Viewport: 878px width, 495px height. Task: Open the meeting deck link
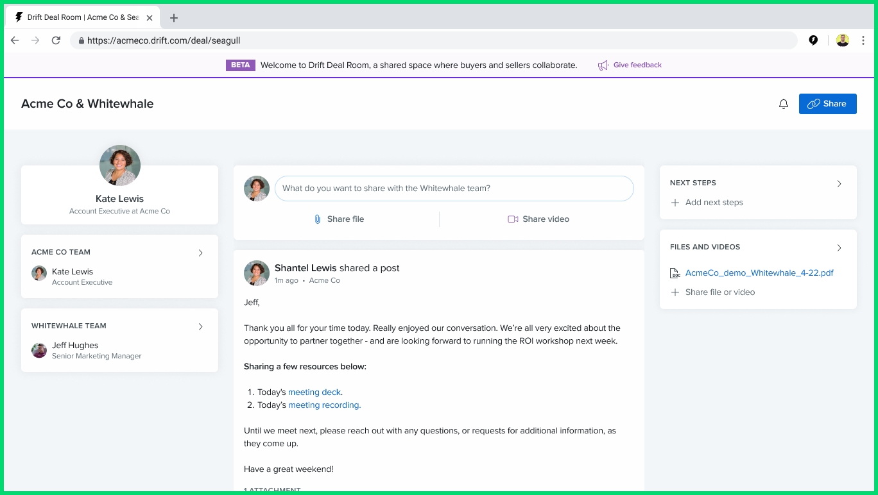click(x=314, y=392)
